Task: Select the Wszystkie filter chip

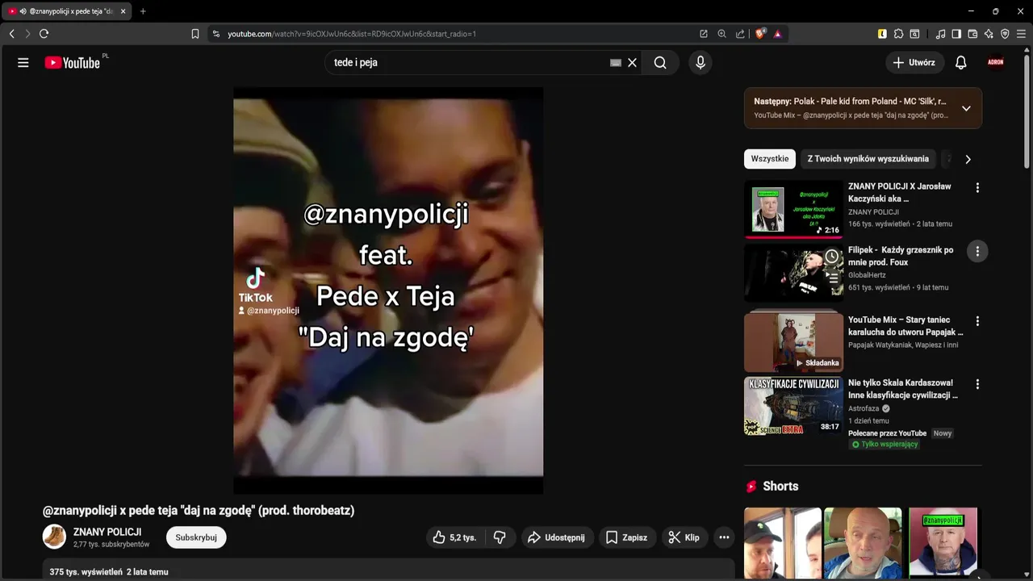Action: [x=769, y=159]
